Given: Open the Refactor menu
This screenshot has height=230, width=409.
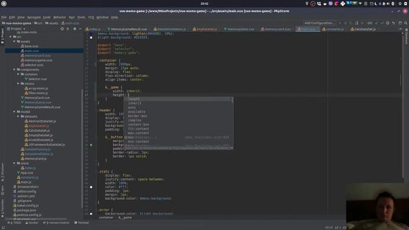Looking at the screenshot, I should pos(59,17).
